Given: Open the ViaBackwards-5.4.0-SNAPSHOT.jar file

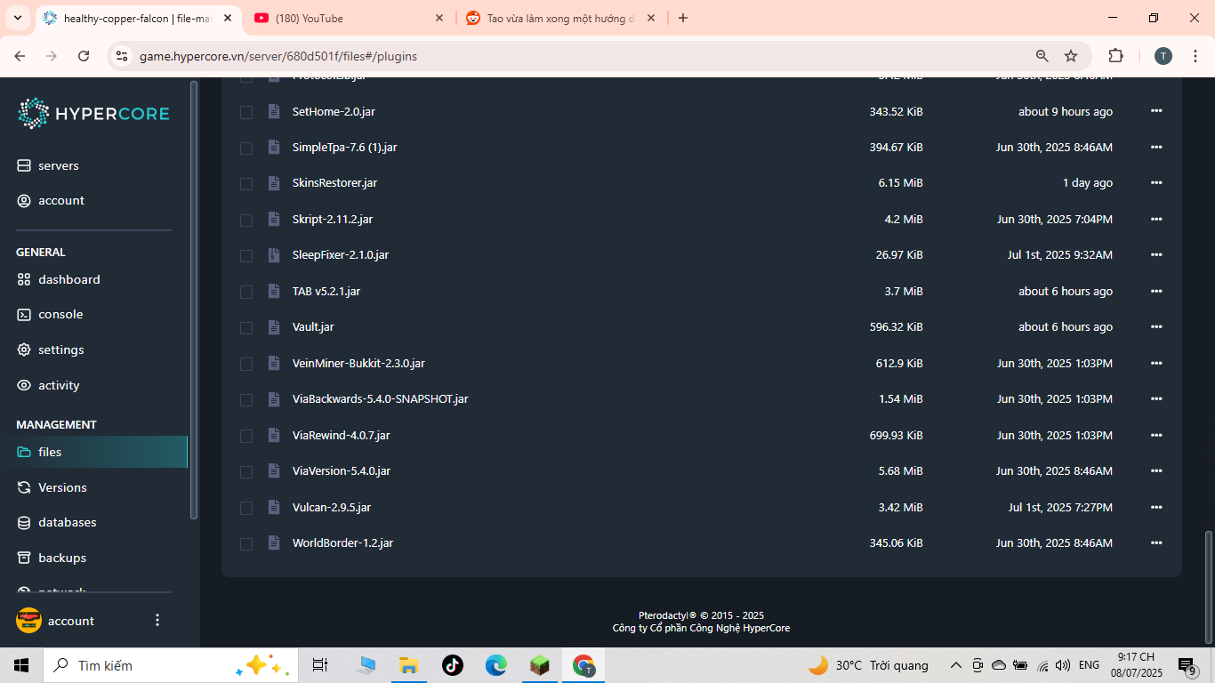Looking at the screenshot, I should click(x=380, y=399).
